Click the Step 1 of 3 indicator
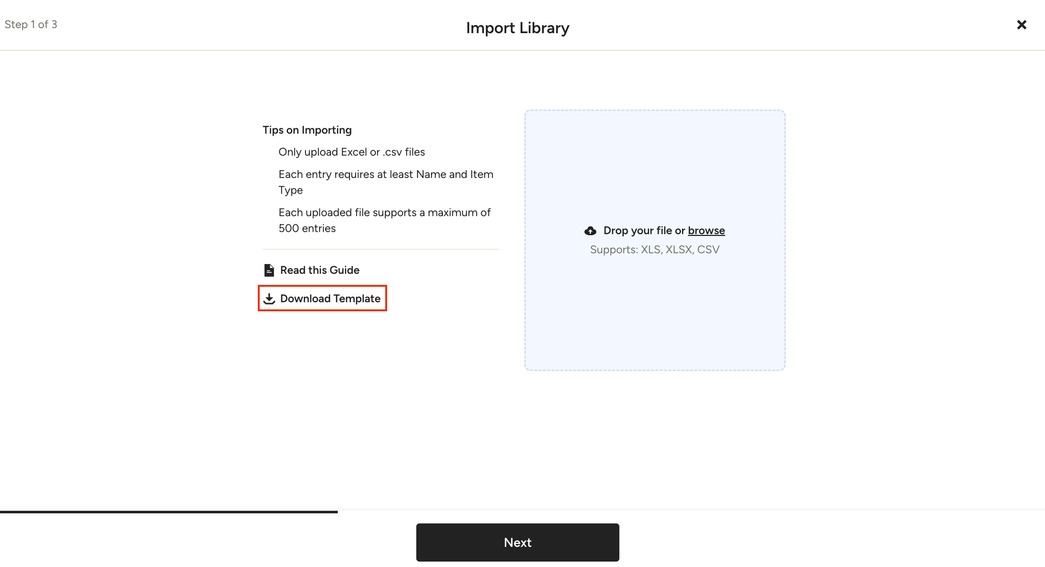The width and height of the screenshot is (1045, 567). (31, 24)
